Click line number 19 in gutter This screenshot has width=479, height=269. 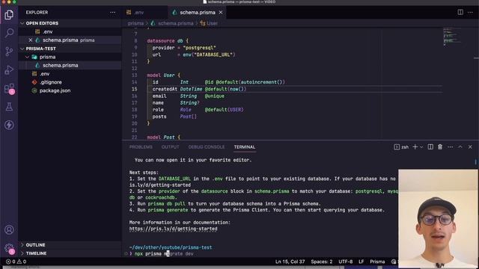coord(135,117)
